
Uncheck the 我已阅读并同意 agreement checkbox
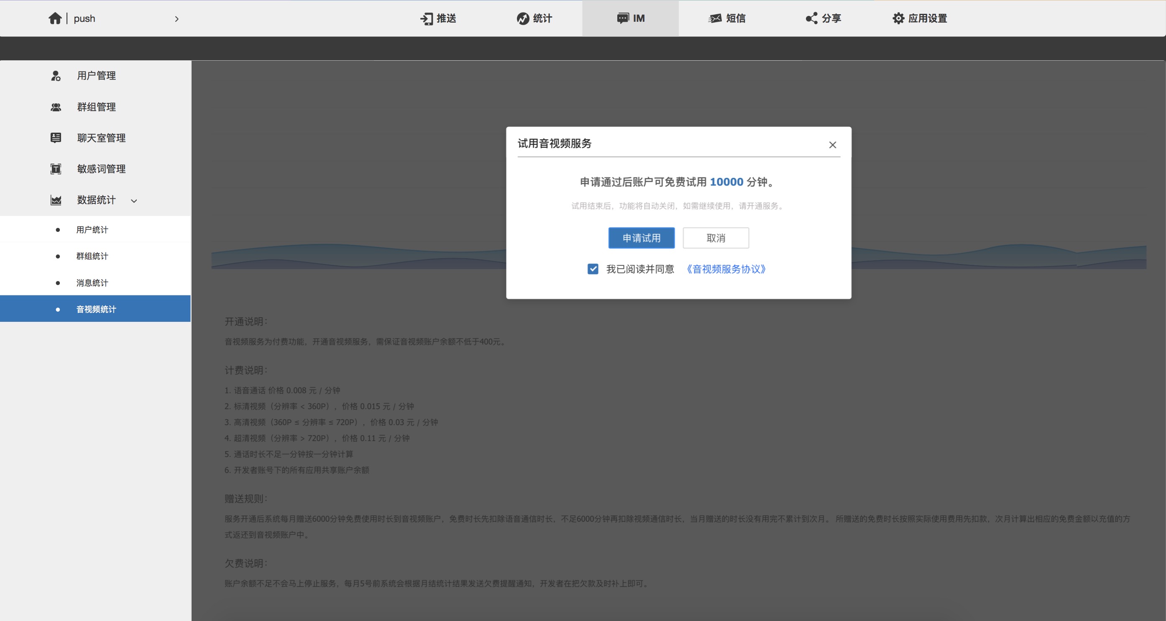[x=593, y=269]
